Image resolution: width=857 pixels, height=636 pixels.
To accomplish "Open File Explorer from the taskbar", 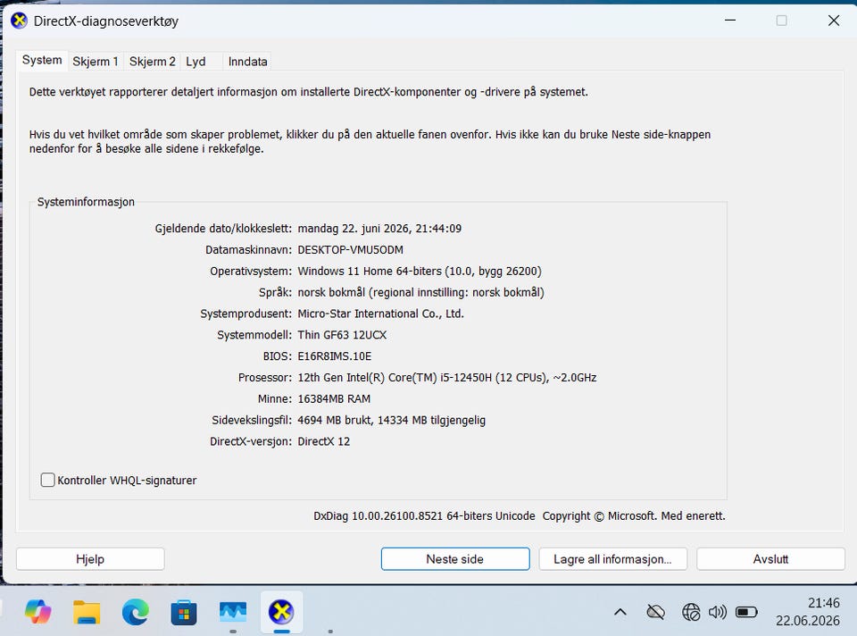I will (87, 612).
